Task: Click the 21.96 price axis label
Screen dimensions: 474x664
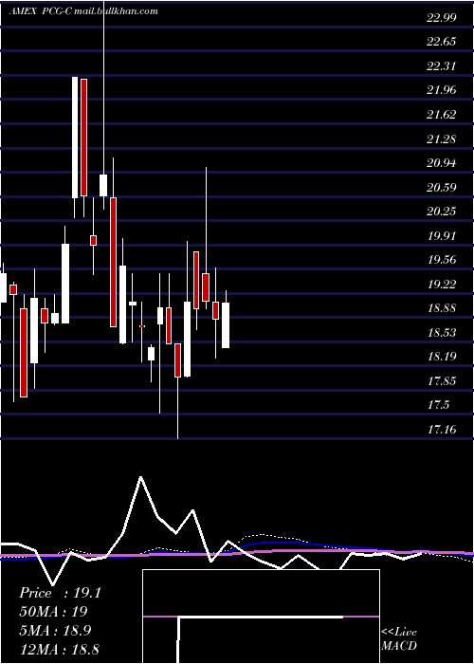Action: (x=442, y=90)
